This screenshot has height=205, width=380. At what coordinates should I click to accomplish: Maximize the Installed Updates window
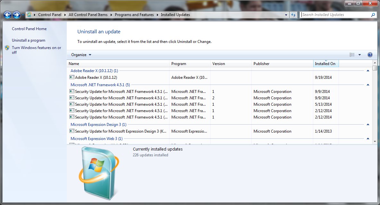pos(358,3)
